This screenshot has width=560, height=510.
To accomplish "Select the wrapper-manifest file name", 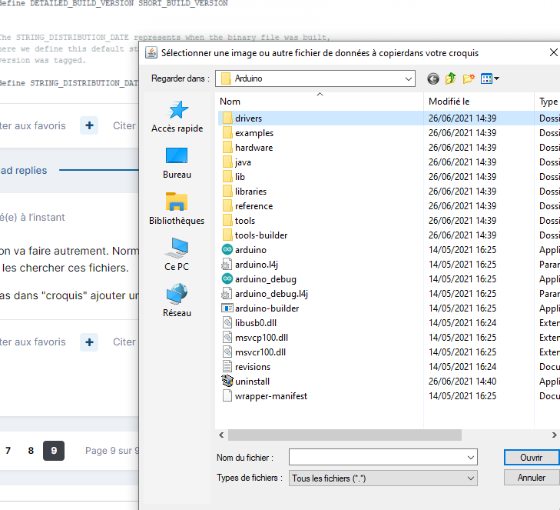I will click(x=271, y=396).
